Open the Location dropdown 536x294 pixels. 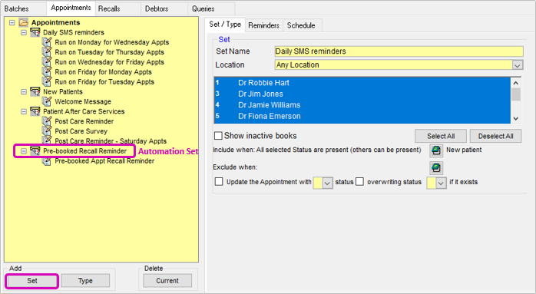click(x=518, y=65)
